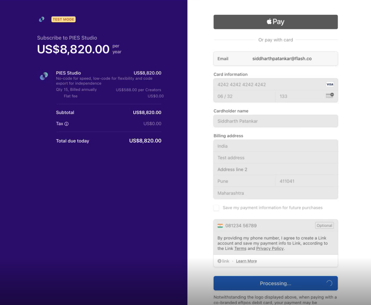Click the CVC card icon
Screen dimensions: 371x305
[330, 96]
